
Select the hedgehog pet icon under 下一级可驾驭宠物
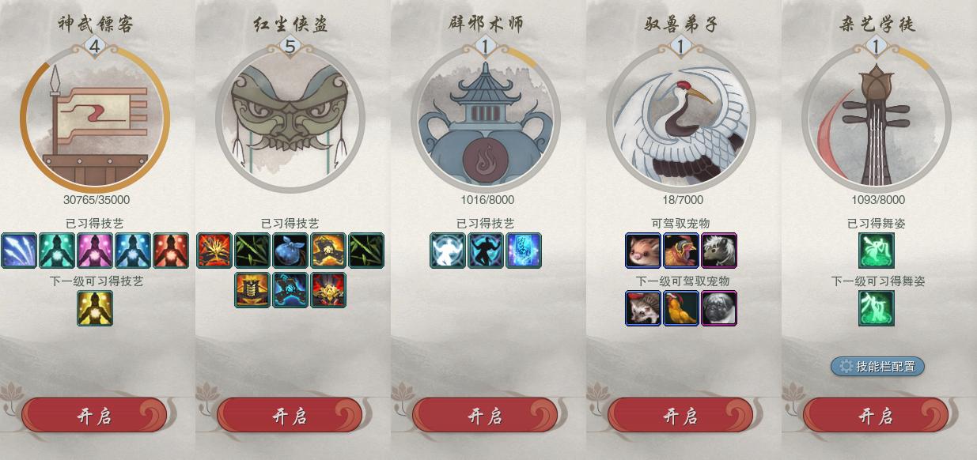coord(643,308)
